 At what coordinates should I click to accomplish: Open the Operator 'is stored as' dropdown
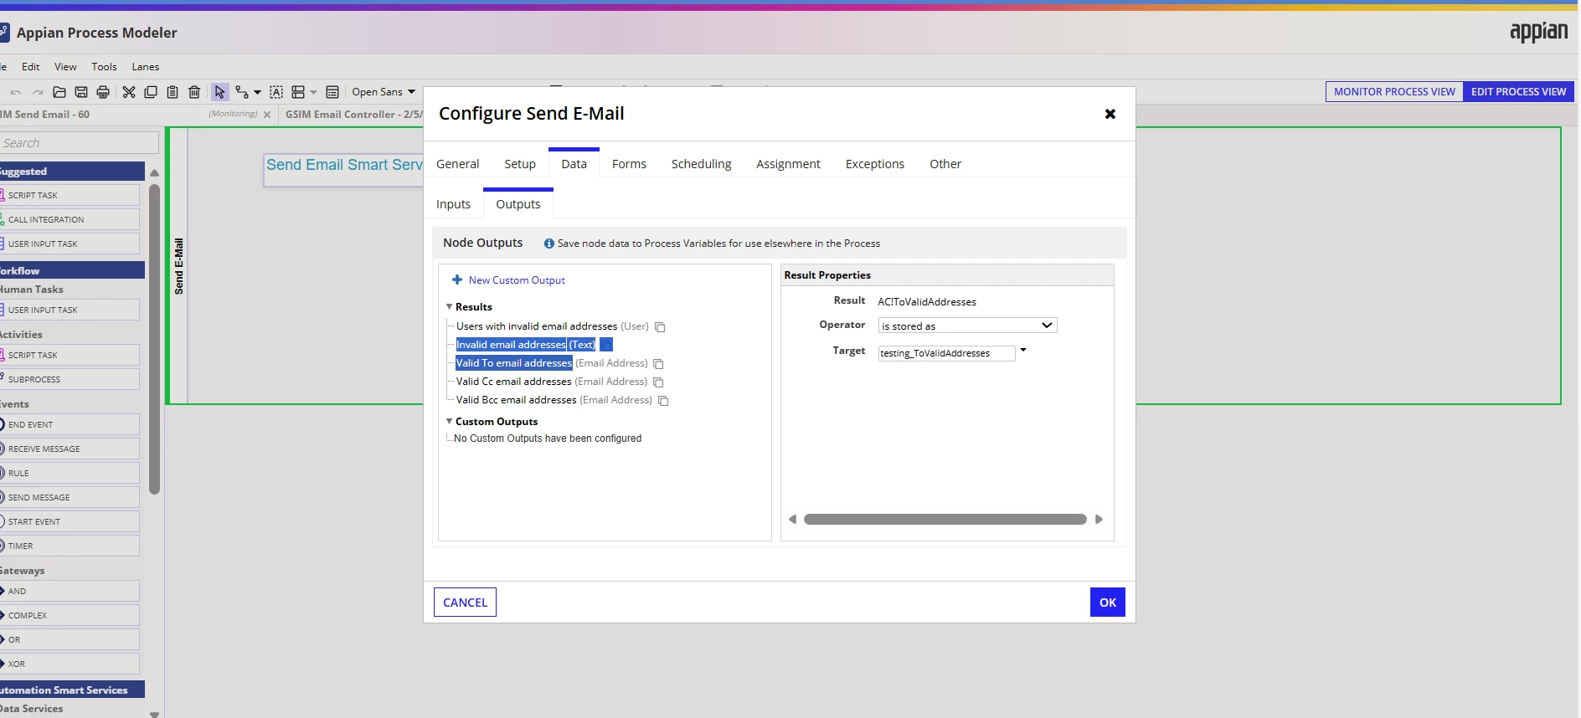pos(967,326)
